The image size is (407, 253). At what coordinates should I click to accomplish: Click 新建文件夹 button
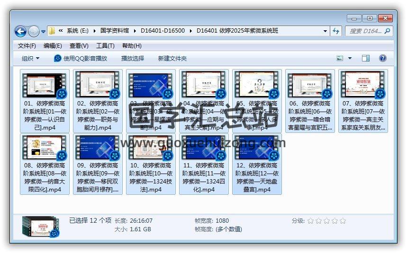click(172, 59)
